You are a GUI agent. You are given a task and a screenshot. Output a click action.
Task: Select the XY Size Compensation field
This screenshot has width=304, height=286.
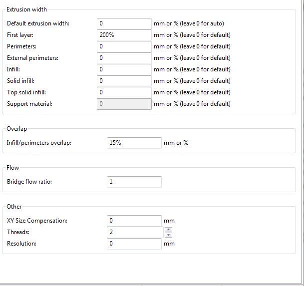coord(134,221)
